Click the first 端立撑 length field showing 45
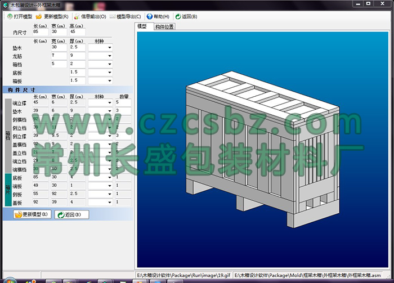The width and height of the screenshot is (394, 283). pyautogui.click(x=41, y=102)
